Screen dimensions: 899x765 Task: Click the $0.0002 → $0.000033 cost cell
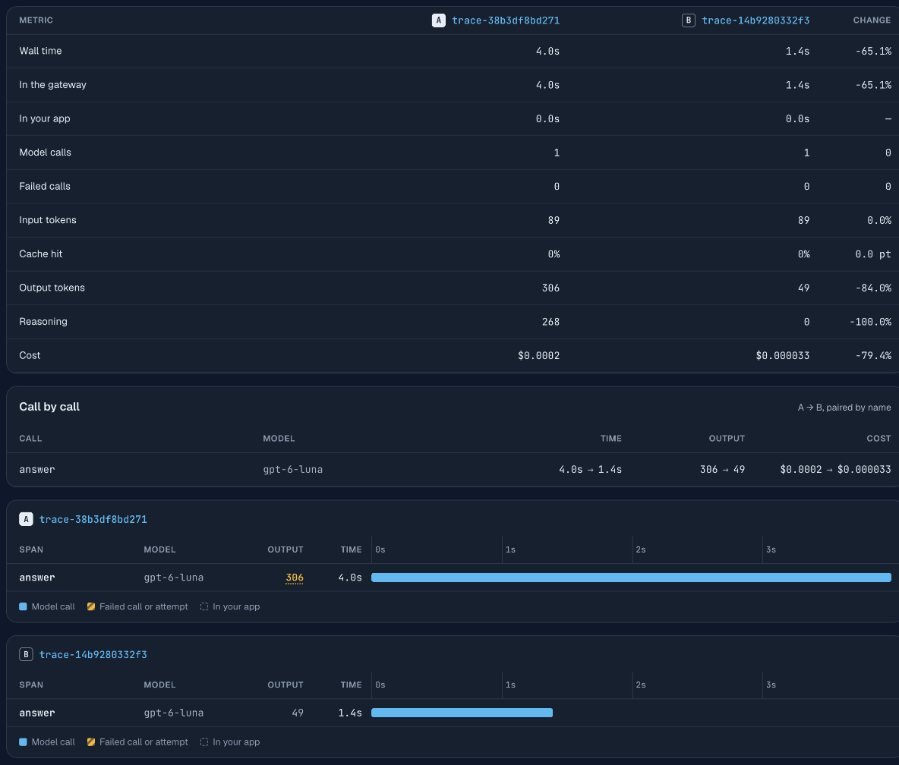point(835,469)
